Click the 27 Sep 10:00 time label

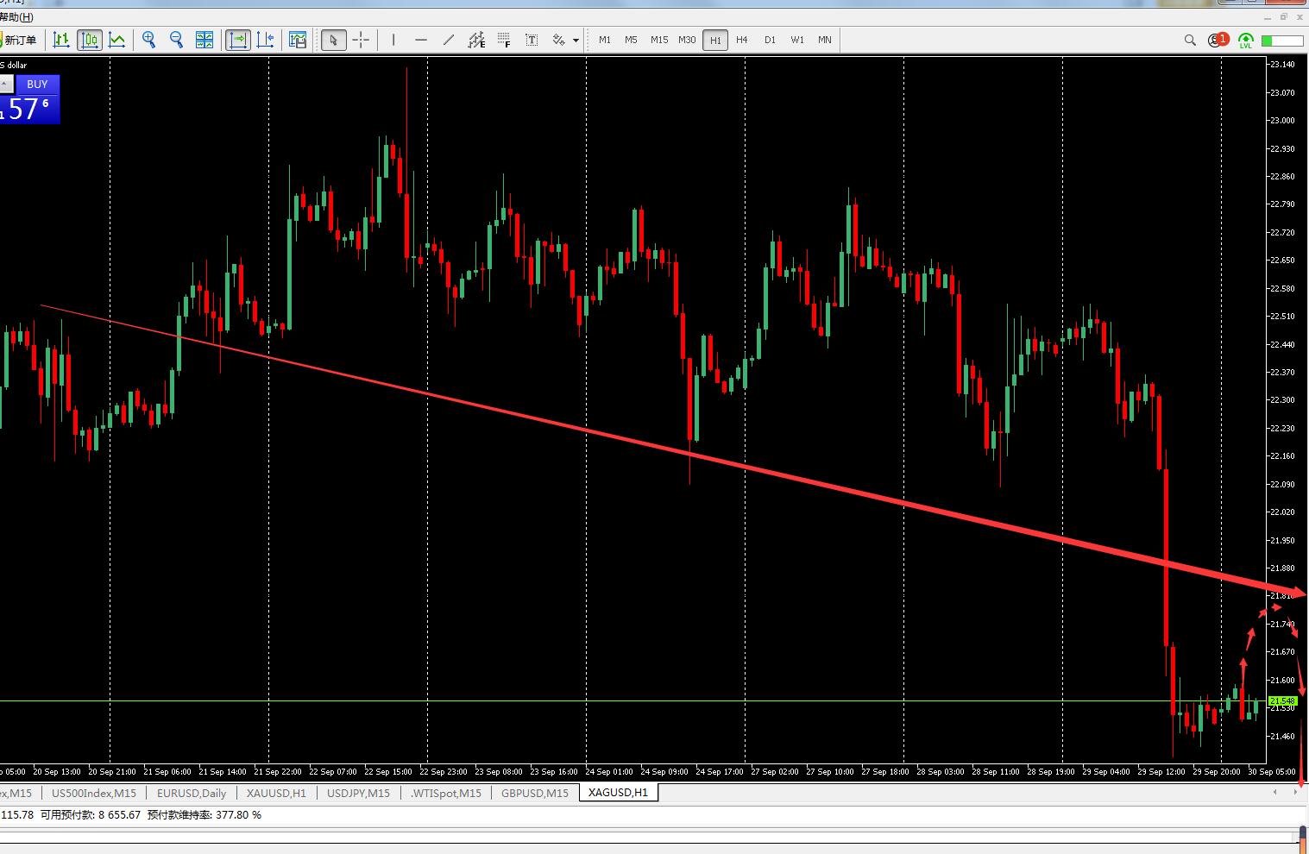point(830,772)
